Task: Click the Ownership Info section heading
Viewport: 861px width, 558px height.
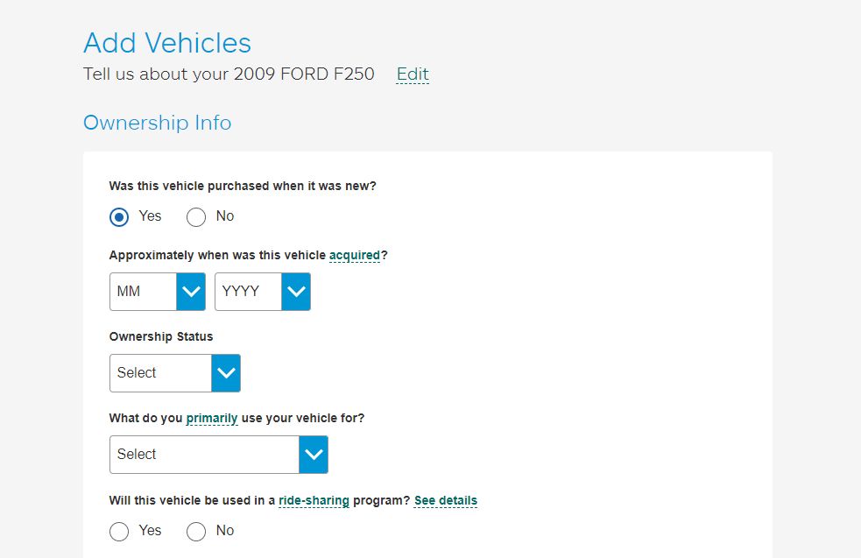Action: (x=157, y=123)
